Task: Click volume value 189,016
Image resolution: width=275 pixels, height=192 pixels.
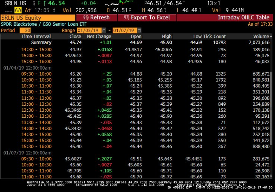Action: pyautogui.click(x=261, y=50)
